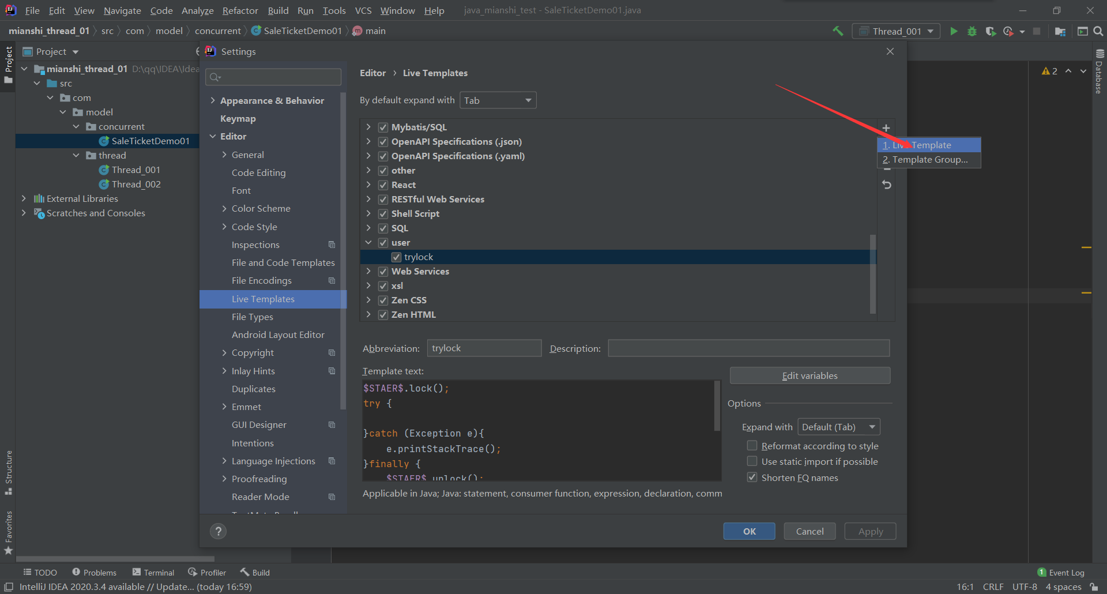Choose Template Group... from the popup
1107x594 pixels.
click(x=929, y=159)
